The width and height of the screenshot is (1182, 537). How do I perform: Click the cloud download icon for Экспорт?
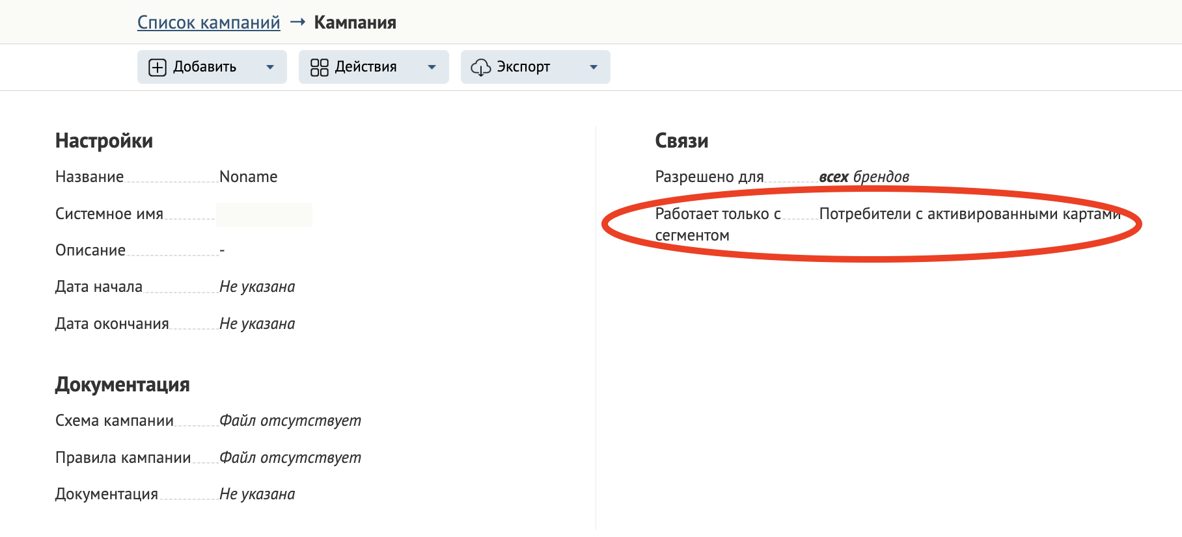[480, 67]
